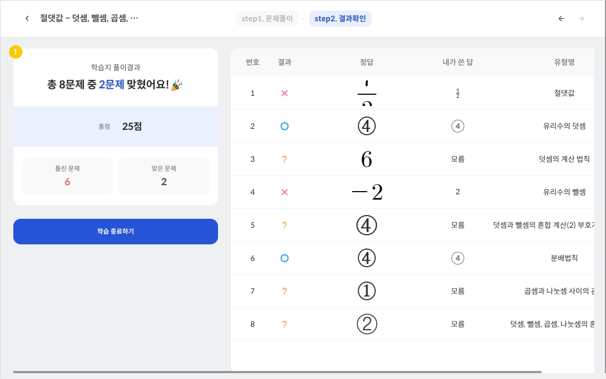
Task: Click the yellow number 1 badge
Action: coord(16,52)
